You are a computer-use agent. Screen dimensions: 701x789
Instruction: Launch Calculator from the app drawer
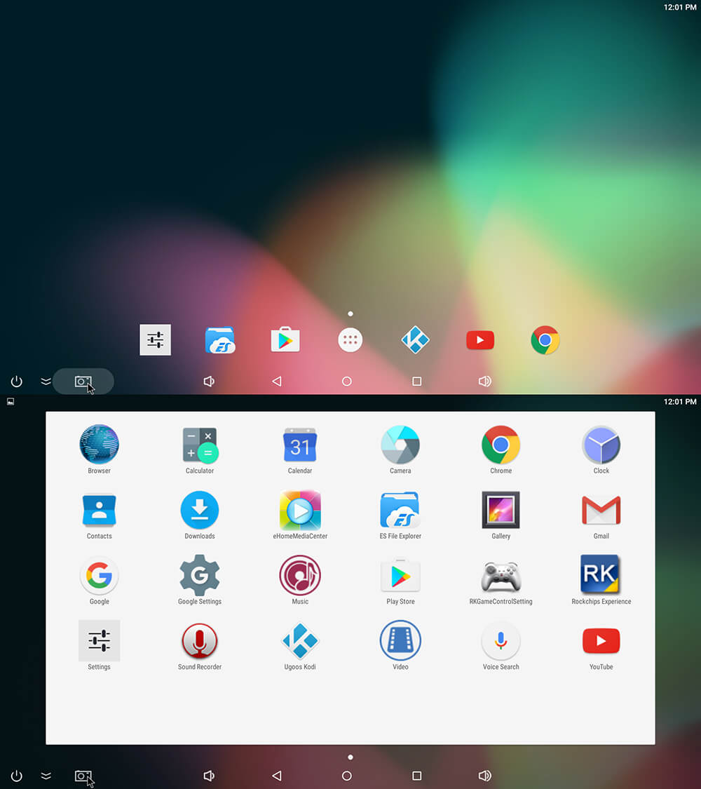point(200,445)
